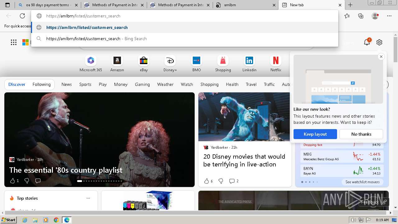The width and height of the screenshot is (398, 224).
Task: Open the Amazon shortcut tile
Action: point(117,64)
